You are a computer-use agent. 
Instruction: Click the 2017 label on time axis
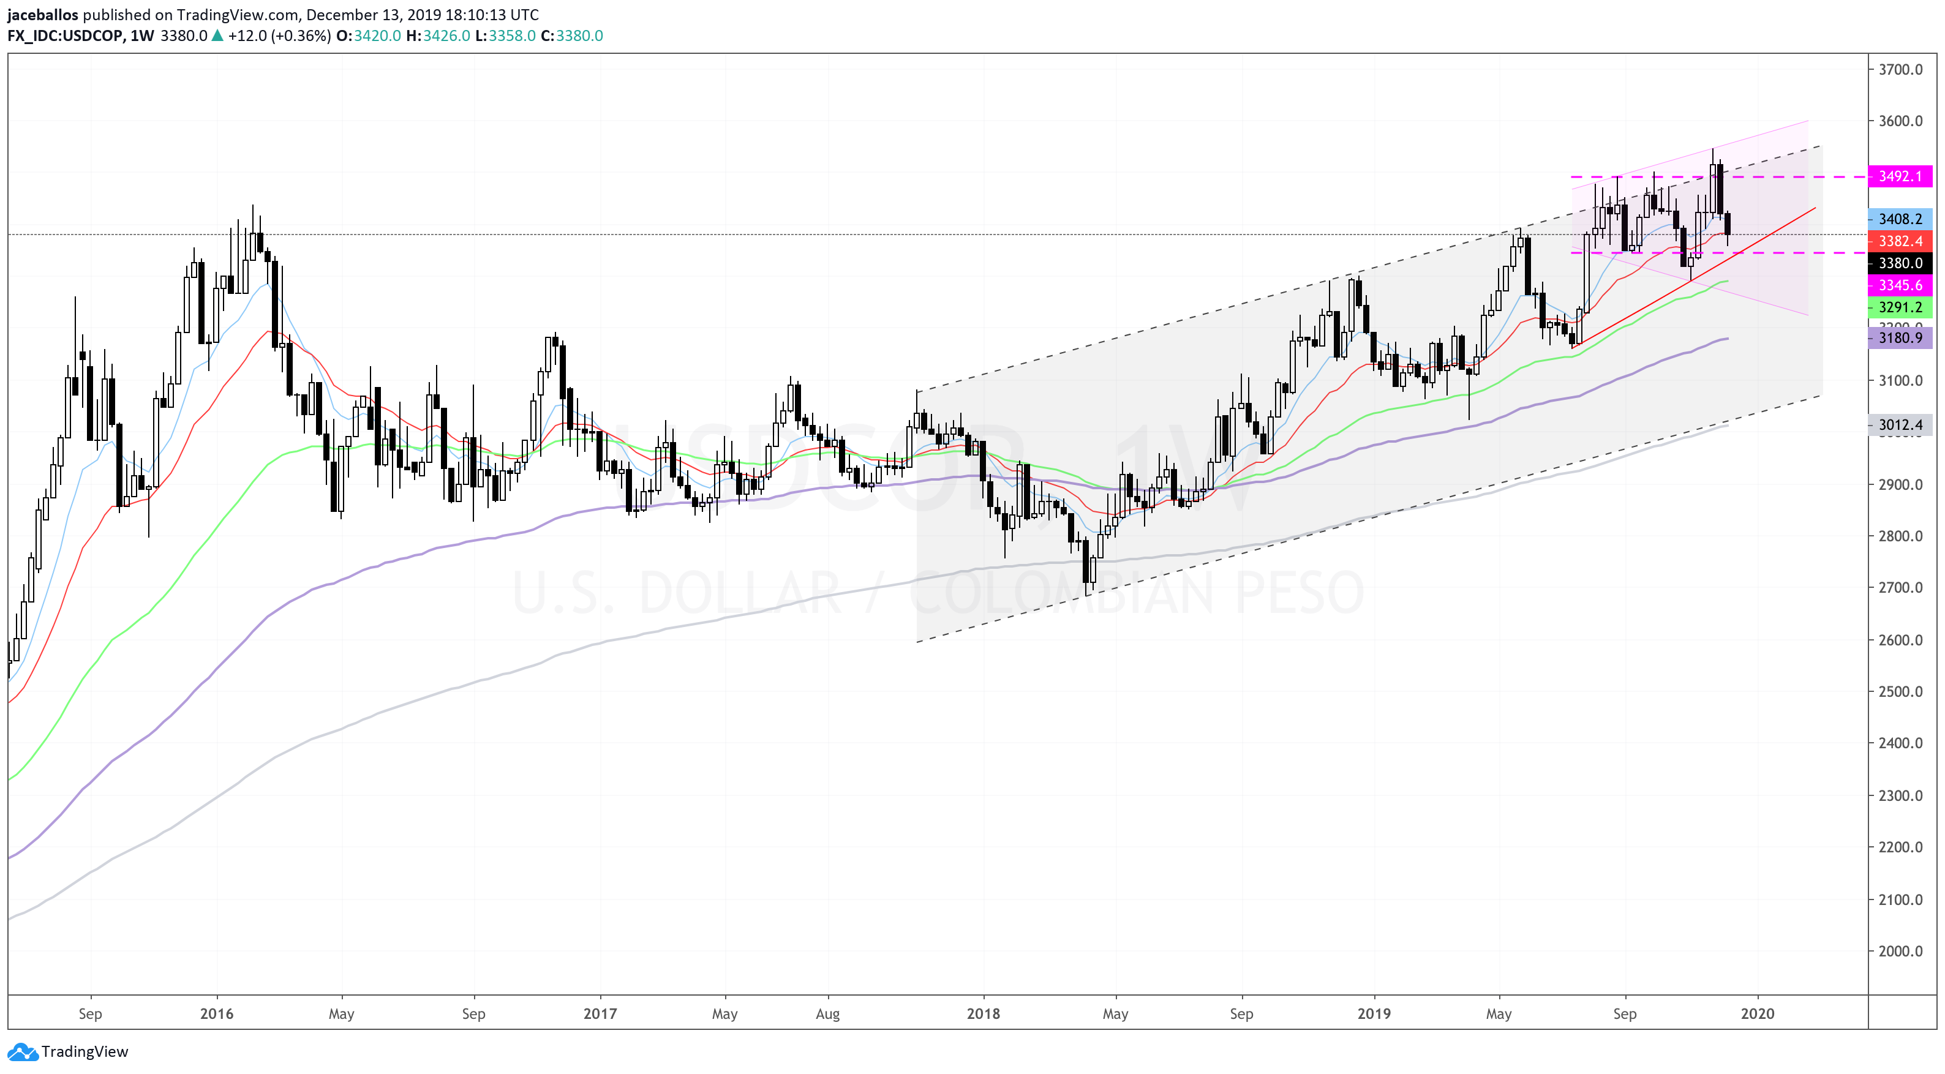coord(600,1013)
